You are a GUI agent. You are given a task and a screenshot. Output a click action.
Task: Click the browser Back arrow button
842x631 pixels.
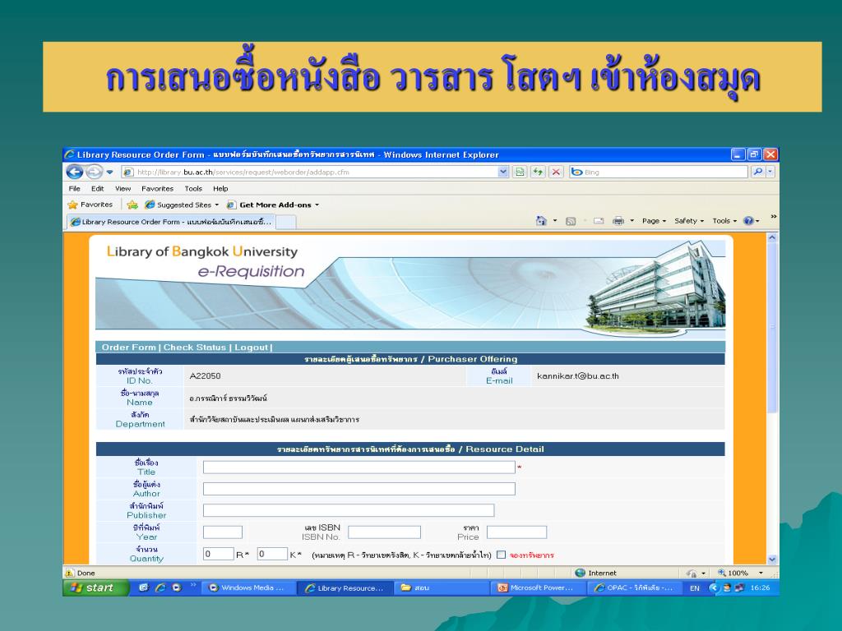point(74,172)
